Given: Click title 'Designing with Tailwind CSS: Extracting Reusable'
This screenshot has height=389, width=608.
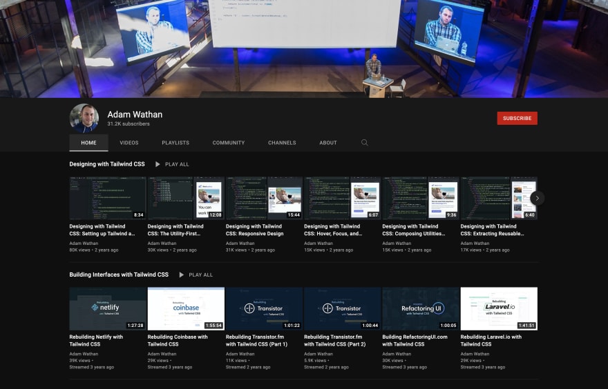Looking at the screenshot, I should coord(492,230).
